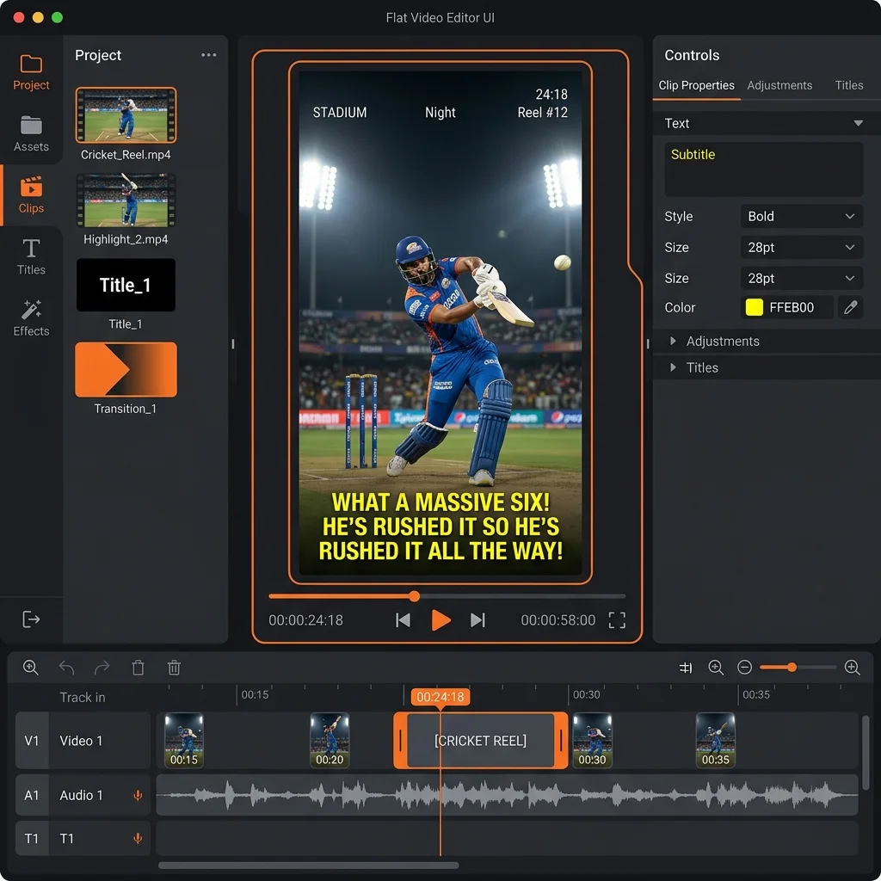
Task: Expand the Adjustments section
Action: point(767,341)
